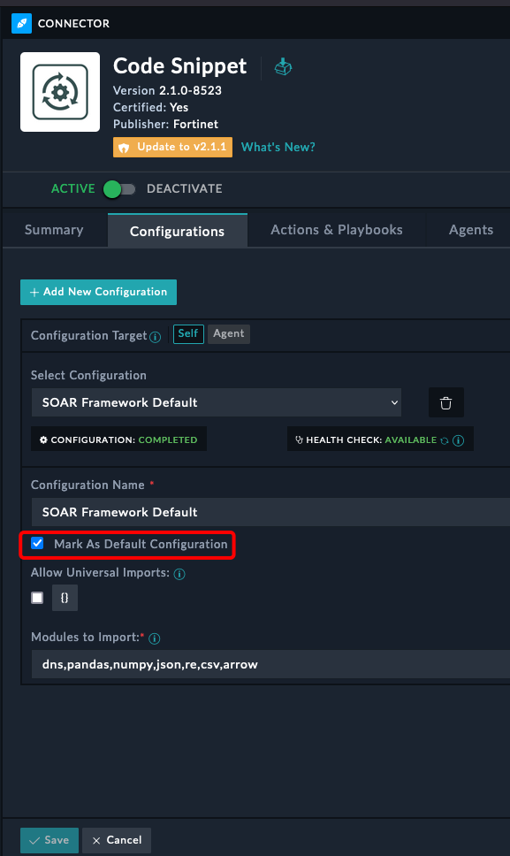Select the Configurations tab

[178, 231]
